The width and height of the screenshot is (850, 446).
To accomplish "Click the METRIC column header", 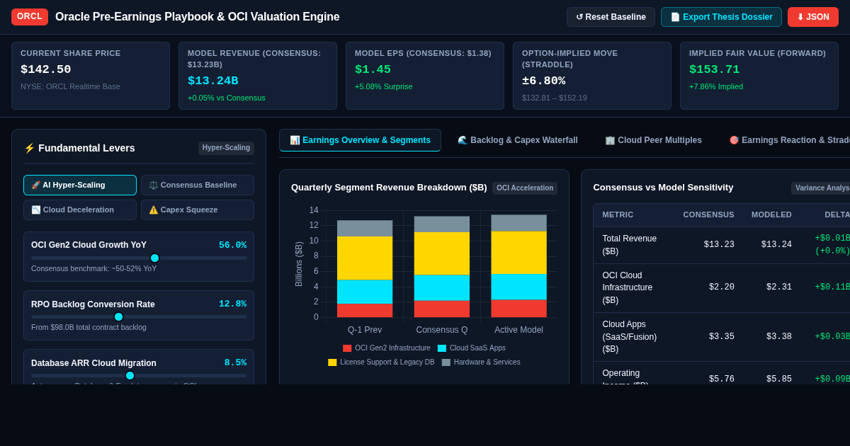I will pos(618,215).
